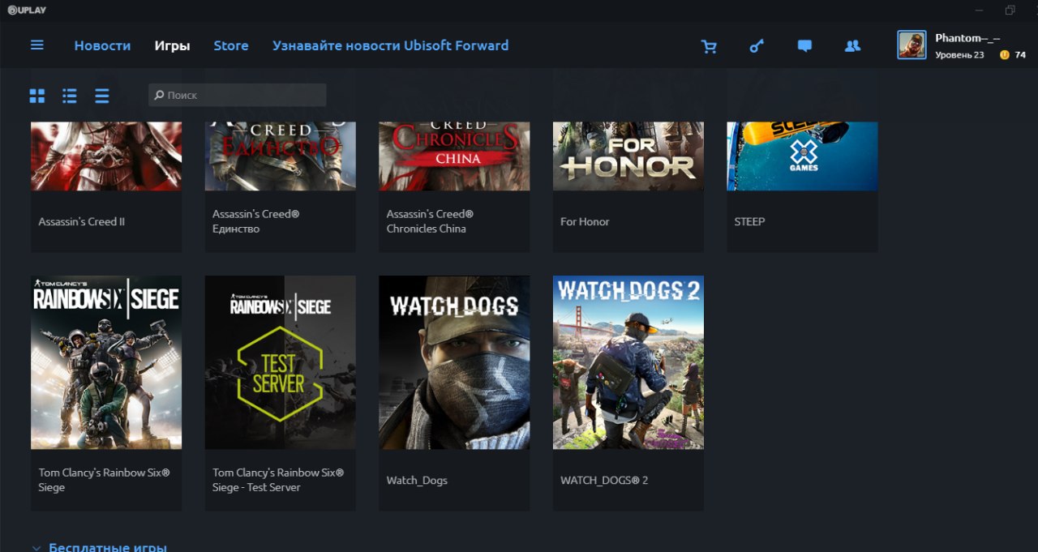Click Assassin's Creed Chronicles China title text
The height and width of the screenshot is (552, 1038).
(430, 221)
